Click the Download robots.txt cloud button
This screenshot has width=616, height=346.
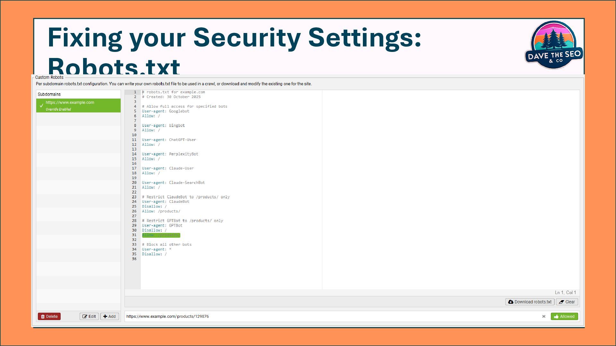click(x=530, y=302)
